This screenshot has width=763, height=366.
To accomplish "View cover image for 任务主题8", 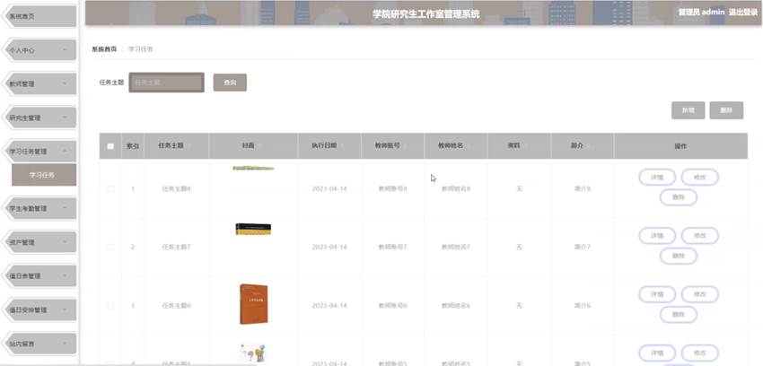I will (x=253, y=168).
